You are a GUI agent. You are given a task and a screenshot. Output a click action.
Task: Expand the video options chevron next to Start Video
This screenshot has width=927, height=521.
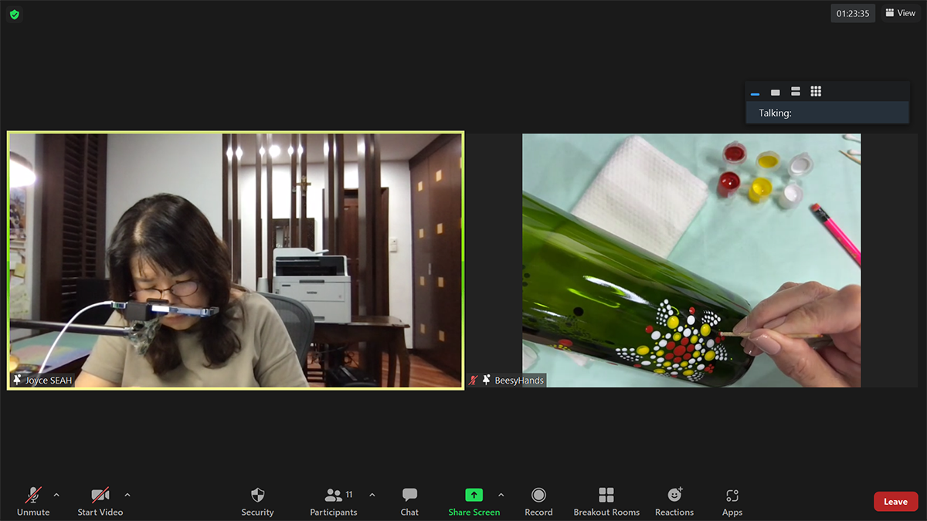coord(127,496)
